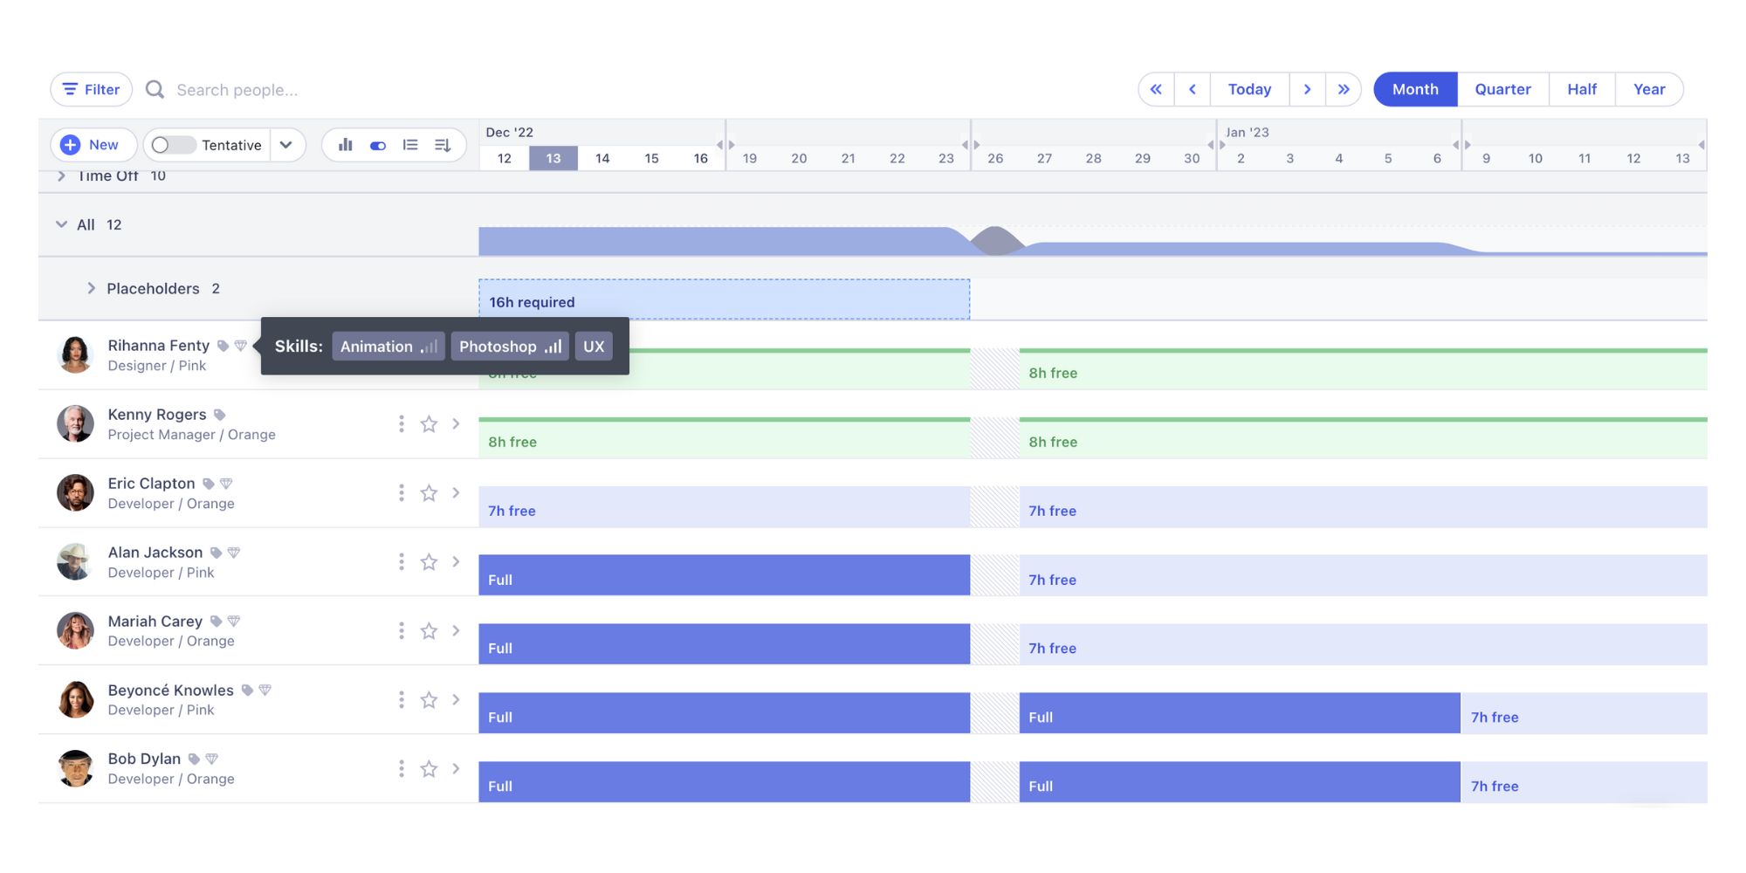The width and height of the screenshot is (1746, 873).
Task: Jump to Today
Action: tap(1249, 89)
